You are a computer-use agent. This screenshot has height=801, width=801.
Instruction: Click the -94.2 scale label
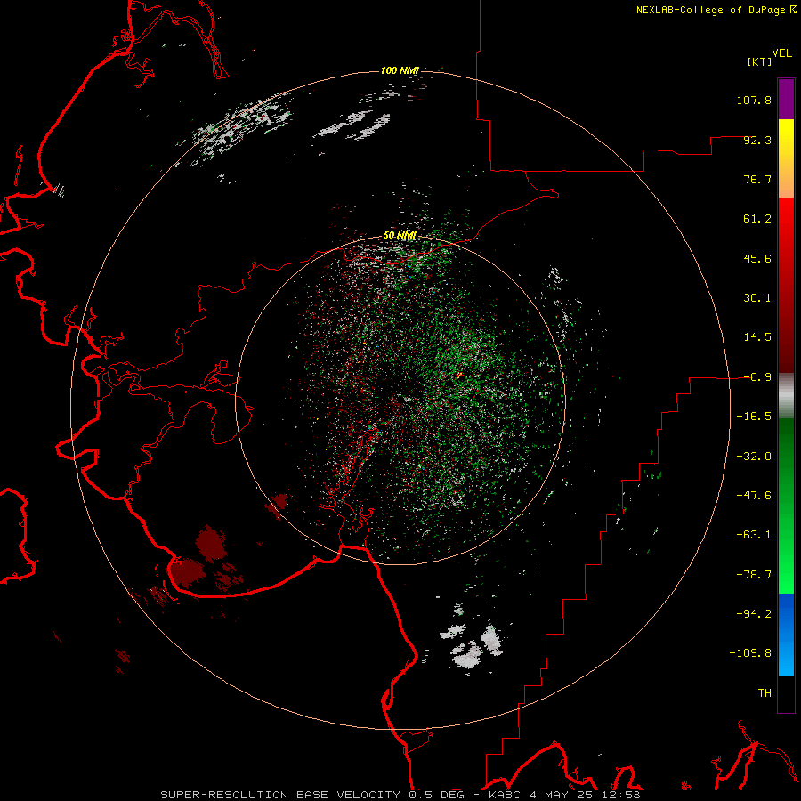[754, 614]
